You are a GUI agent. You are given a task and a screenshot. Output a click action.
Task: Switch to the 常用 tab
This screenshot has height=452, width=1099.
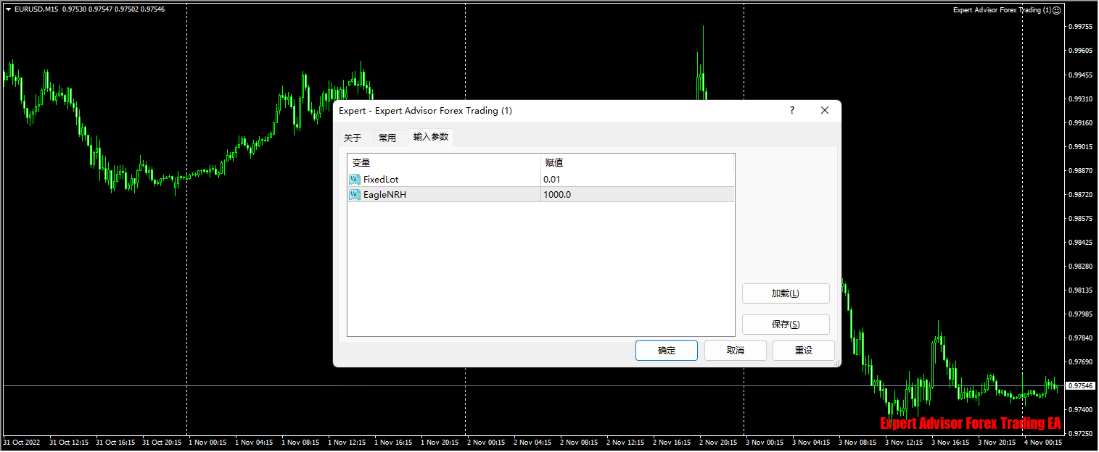[x=388, y=136]
